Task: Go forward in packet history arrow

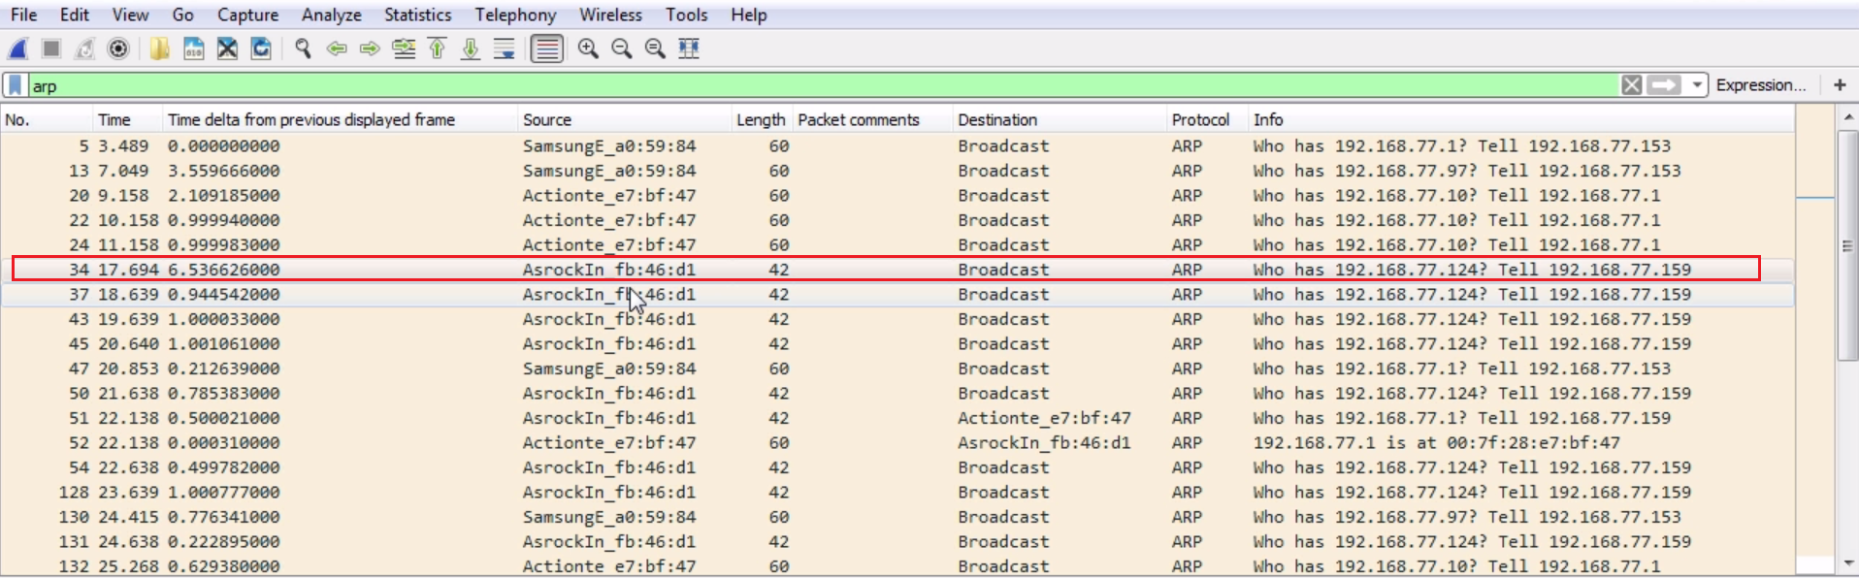Action: 370,48
